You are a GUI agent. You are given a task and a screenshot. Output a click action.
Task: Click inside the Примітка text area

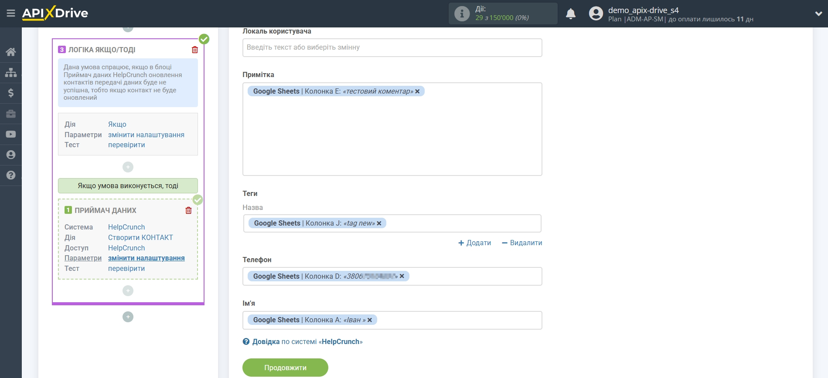pos(392,129)
